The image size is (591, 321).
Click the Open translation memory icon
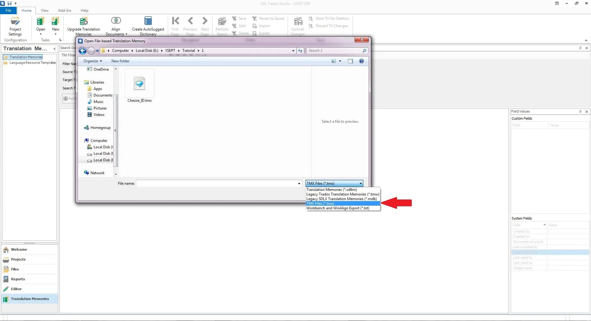click(x=41, y=22)
